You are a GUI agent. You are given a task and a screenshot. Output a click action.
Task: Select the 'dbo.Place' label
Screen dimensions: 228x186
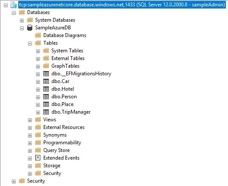click(x=62, y=104)
